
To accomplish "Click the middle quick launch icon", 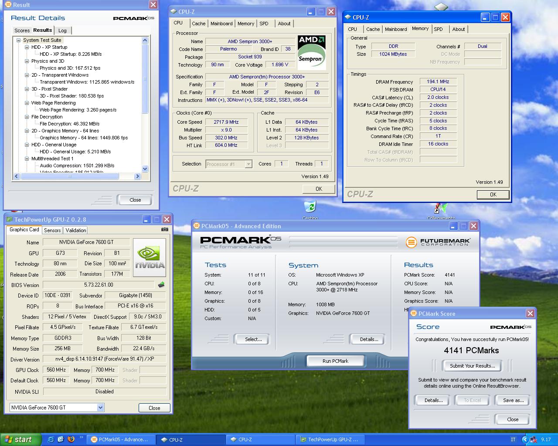I will point(61,439).
